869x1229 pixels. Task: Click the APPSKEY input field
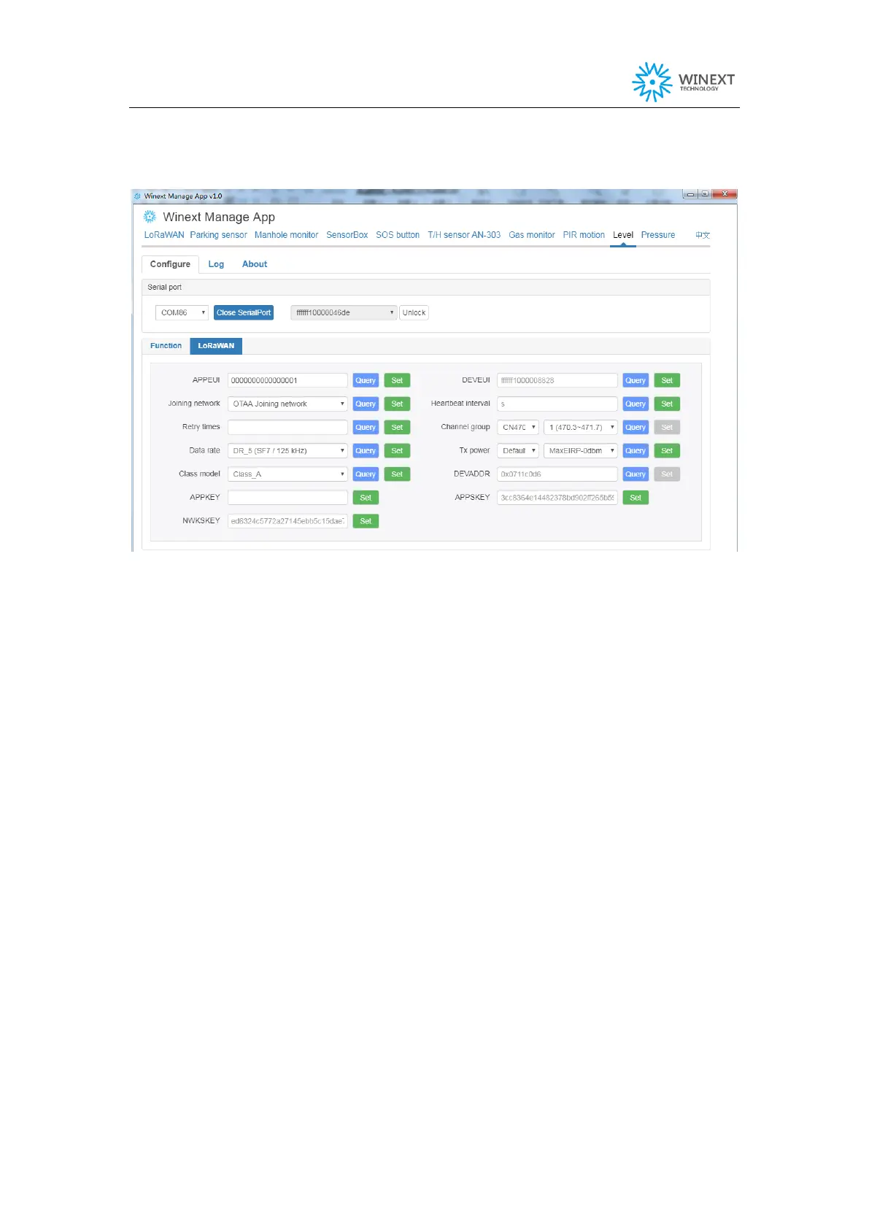click(557, 497)
